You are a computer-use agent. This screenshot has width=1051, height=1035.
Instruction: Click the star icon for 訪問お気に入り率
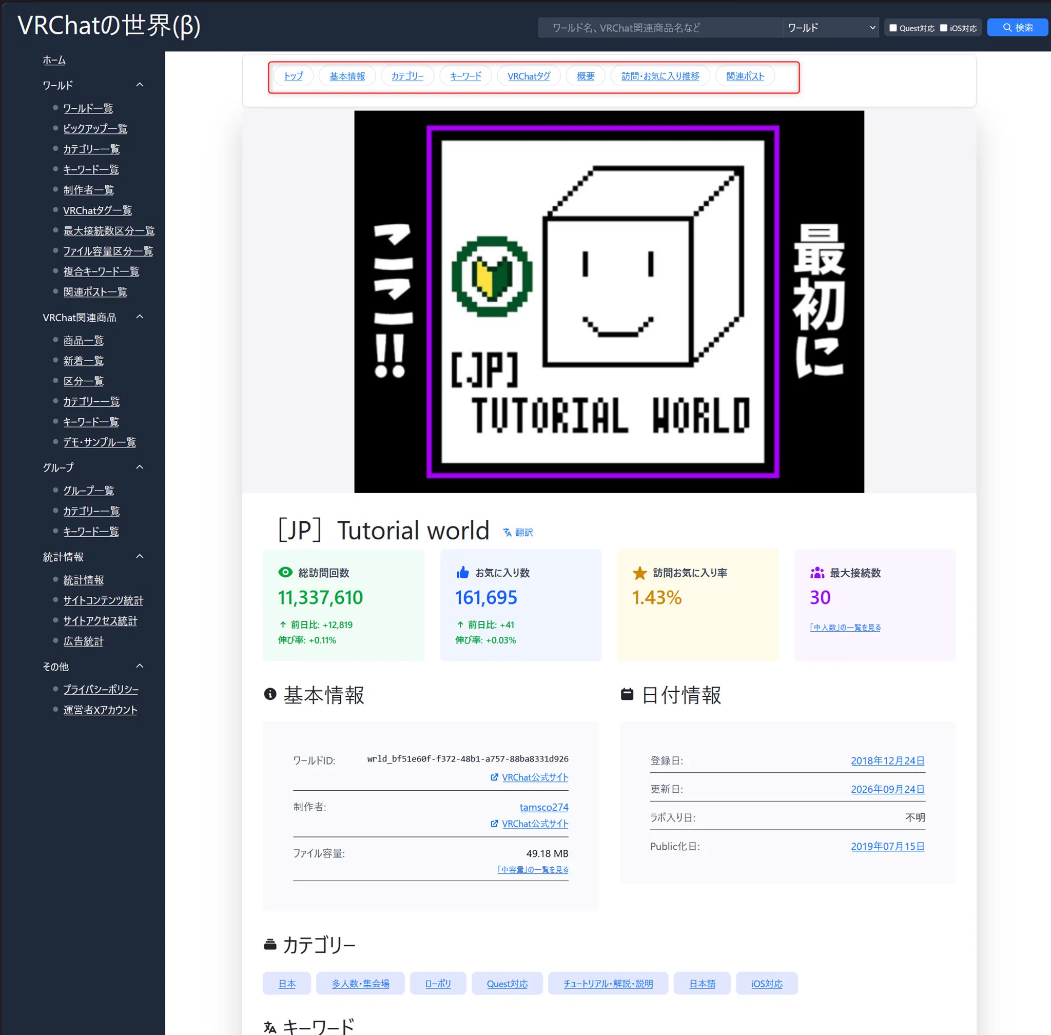point(640,573)
